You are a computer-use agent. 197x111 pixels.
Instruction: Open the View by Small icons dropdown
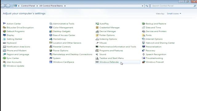[174, 14]
